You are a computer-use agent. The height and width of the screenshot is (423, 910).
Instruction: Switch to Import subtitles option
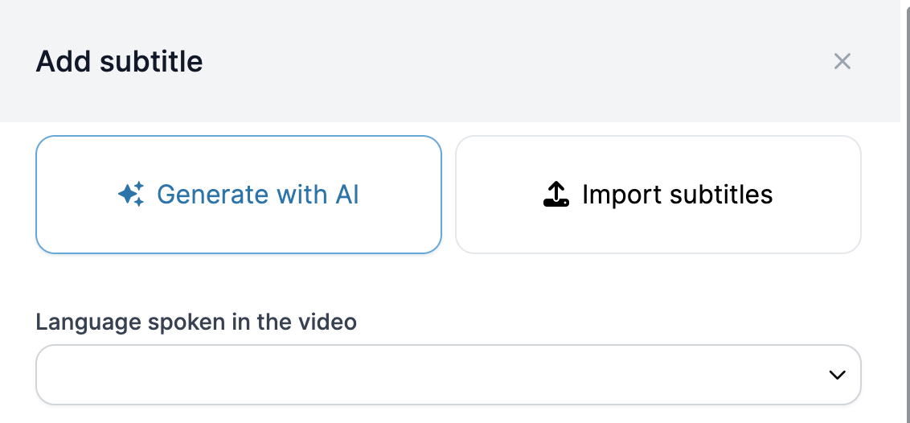658,195
